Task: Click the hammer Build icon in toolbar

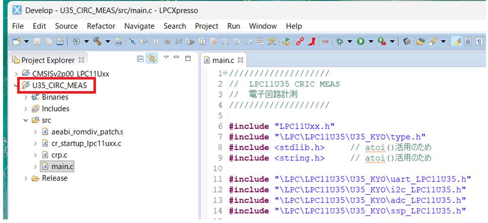Action: 97,42
